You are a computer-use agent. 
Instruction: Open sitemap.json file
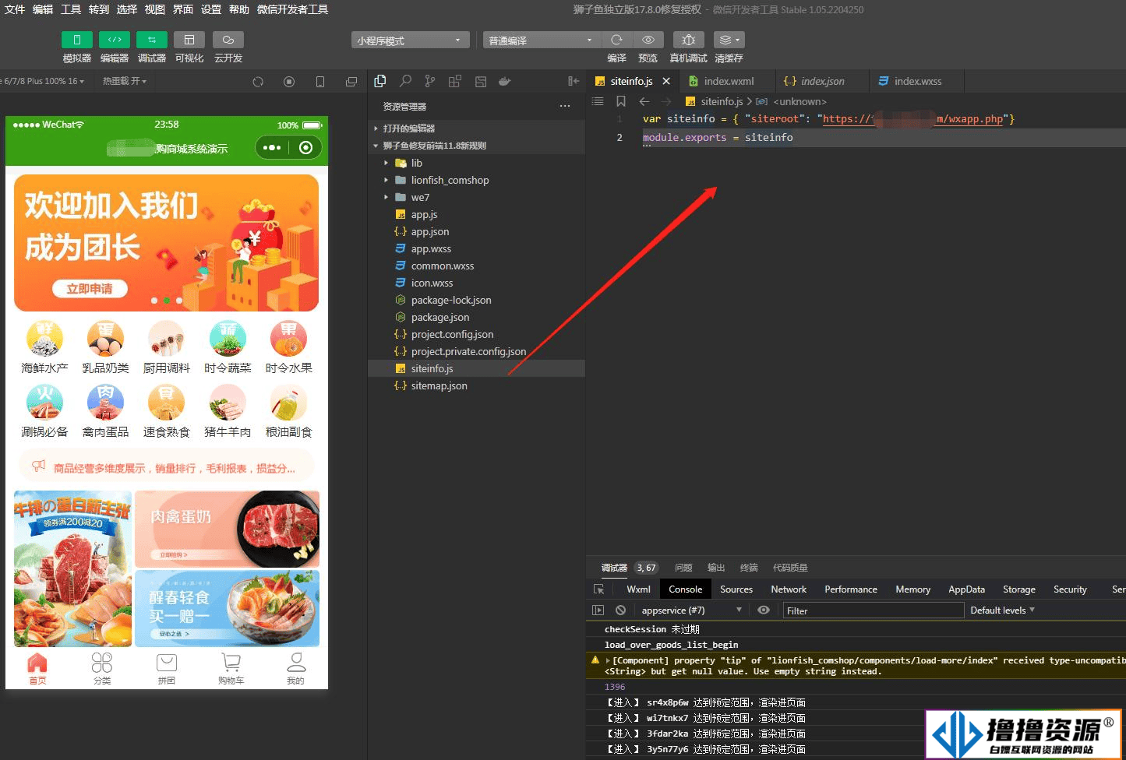pyautogui.click(x=476, y=385)
